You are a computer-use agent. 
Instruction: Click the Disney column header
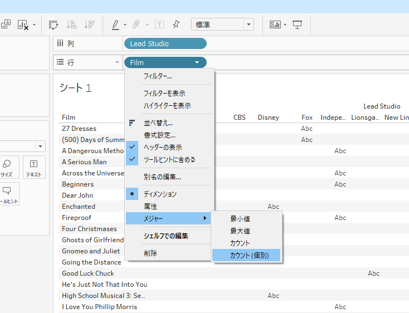pyautogui.click(x=269, y=118)
